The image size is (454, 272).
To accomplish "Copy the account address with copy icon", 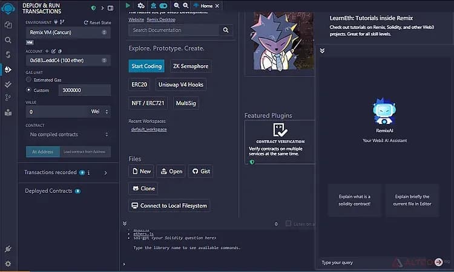I will [x=60, y=51].
